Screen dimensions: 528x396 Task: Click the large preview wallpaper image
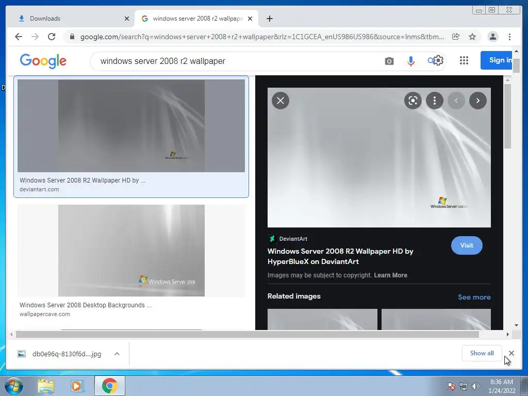point(379,158)
